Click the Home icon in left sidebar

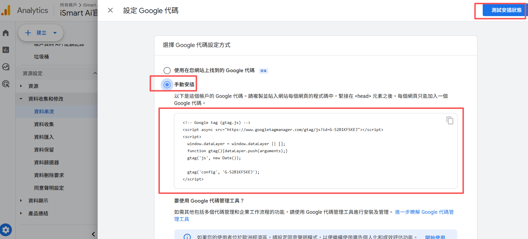6,33
